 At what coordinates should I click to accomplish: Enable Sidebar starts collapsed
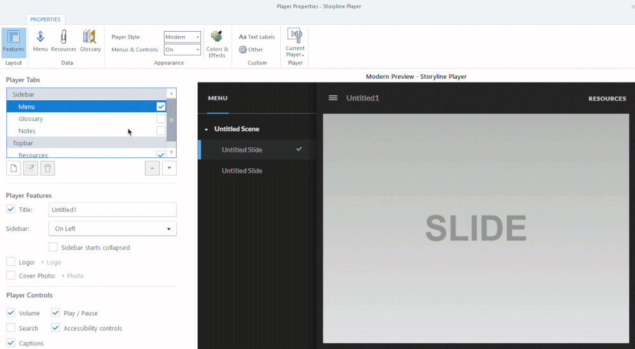point(53,247)
